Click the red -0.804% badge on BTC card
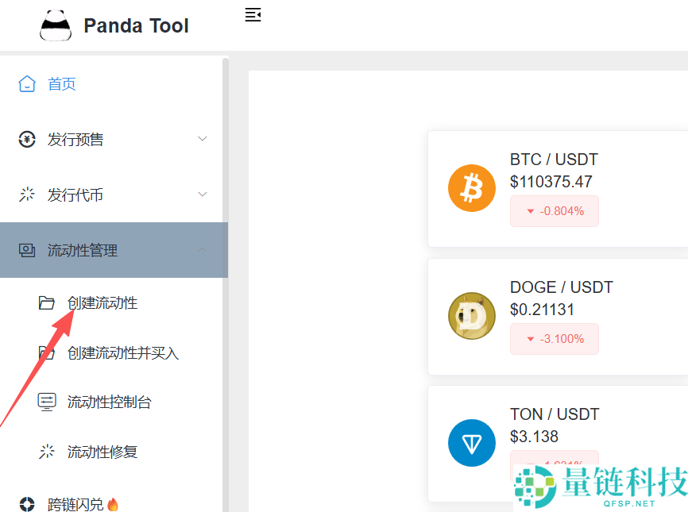 [x=554, y=210]
